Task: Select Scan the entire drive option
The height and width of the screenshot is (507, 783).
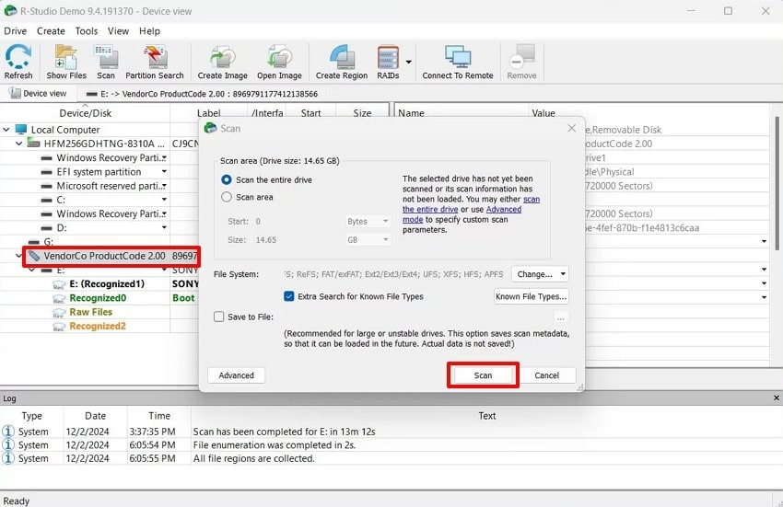Action: point(227,179)
